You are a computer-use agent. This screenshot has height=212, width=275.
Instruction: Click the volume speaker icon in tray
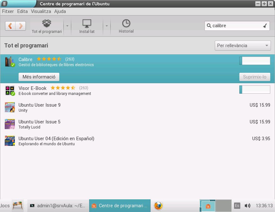pos(247,206)
